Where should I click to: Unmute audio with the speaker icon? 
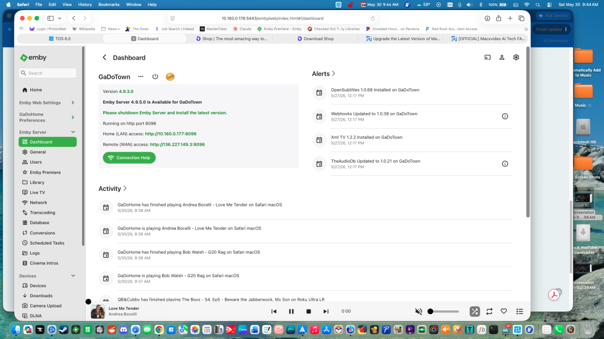[418, 311]
